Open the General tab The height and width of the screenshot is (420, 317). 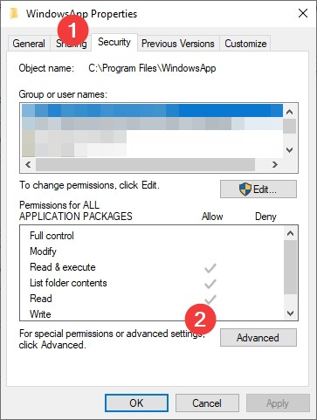(x=29, y=44)
